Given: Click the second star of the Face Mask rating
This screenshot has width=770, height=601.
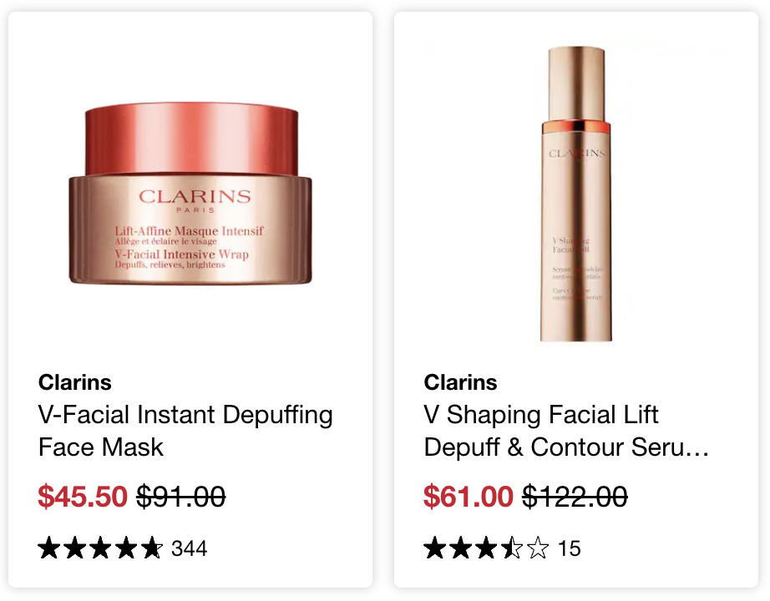Looking at the screenshot, I should [x=74, y=548].
